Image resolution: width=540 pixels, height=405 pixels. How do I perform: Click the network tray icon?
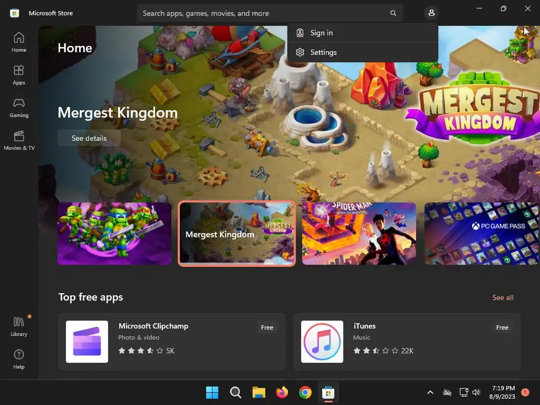pos(464,392)
